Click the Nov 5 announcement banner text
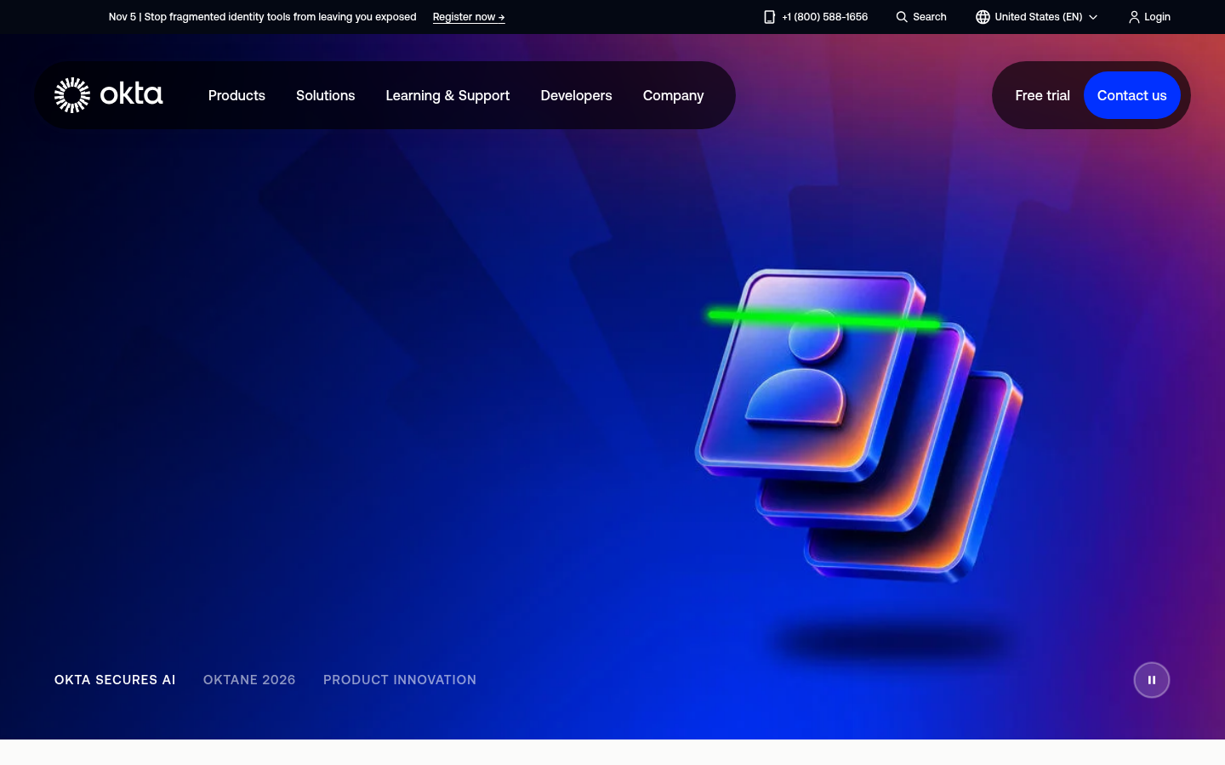This screenshot has width=1225, height=765. click(x=262, y=17)
